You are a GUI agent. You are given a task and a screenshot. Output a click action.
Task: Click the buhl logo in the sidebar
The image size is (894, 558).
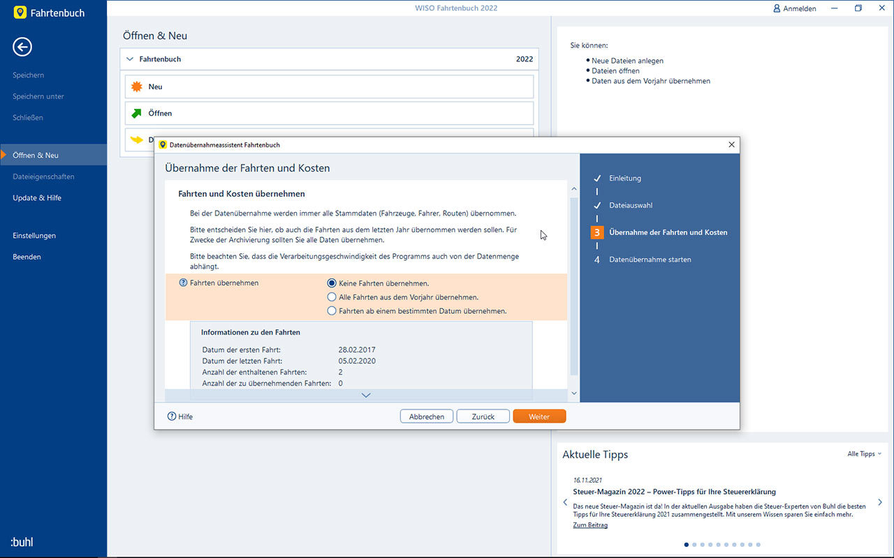(22, 542)
